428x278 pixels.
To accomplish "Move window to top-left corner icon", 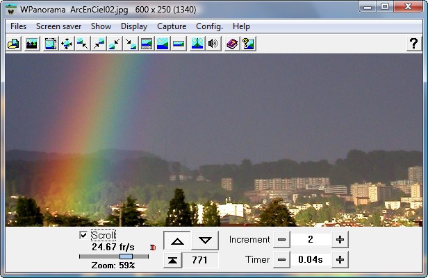I will pyautogui.click(x=83, y=44).
